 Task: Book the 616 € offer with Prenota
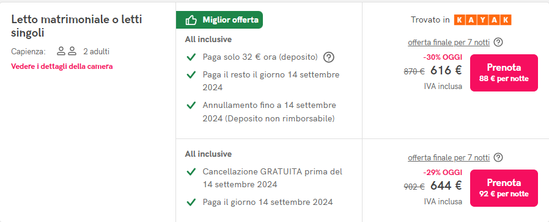[x=504, y=73]
